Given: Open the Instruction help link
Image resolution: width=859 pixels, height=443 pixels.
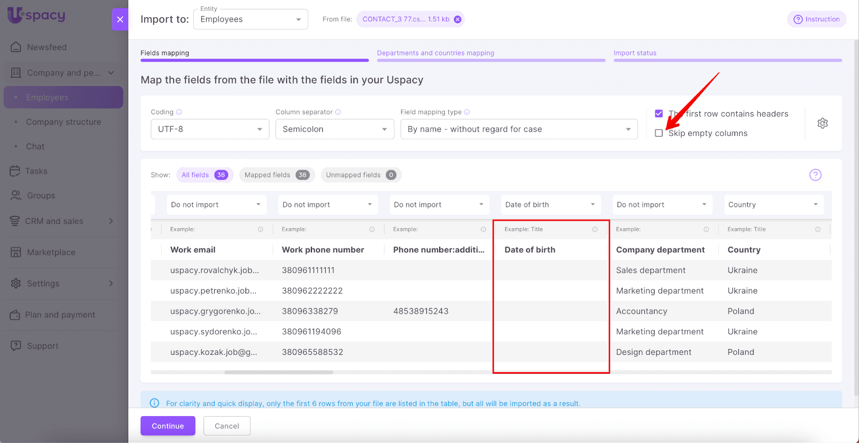Looking at the screenshot, I should coord(816,19).
